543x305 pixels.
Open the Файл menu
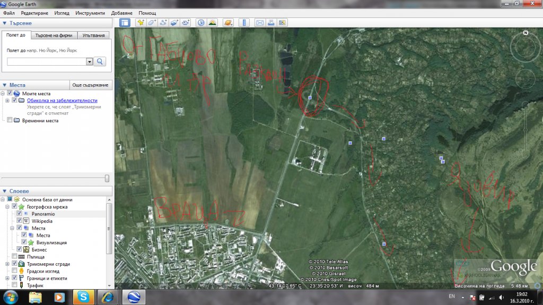pos(8,13)
